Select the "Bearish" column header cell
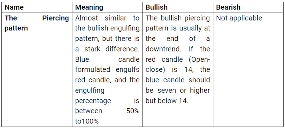 tap(228, 7)
